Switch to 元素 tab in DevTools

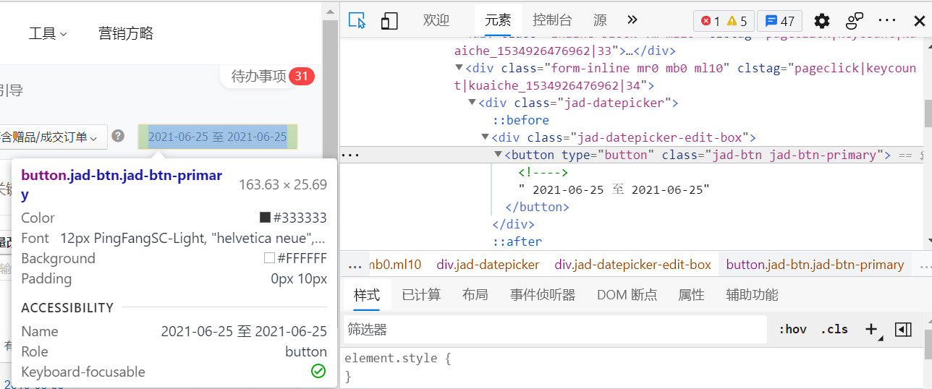click(498, 20)
